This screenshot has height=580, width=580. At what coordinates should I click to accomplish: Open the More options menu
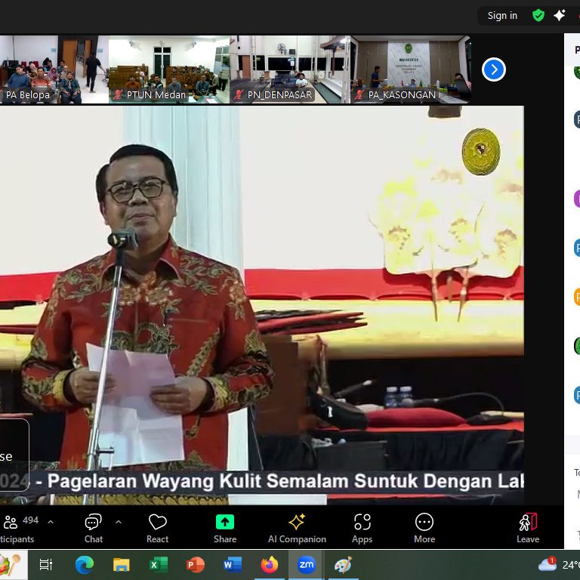[x=424, y=527]
